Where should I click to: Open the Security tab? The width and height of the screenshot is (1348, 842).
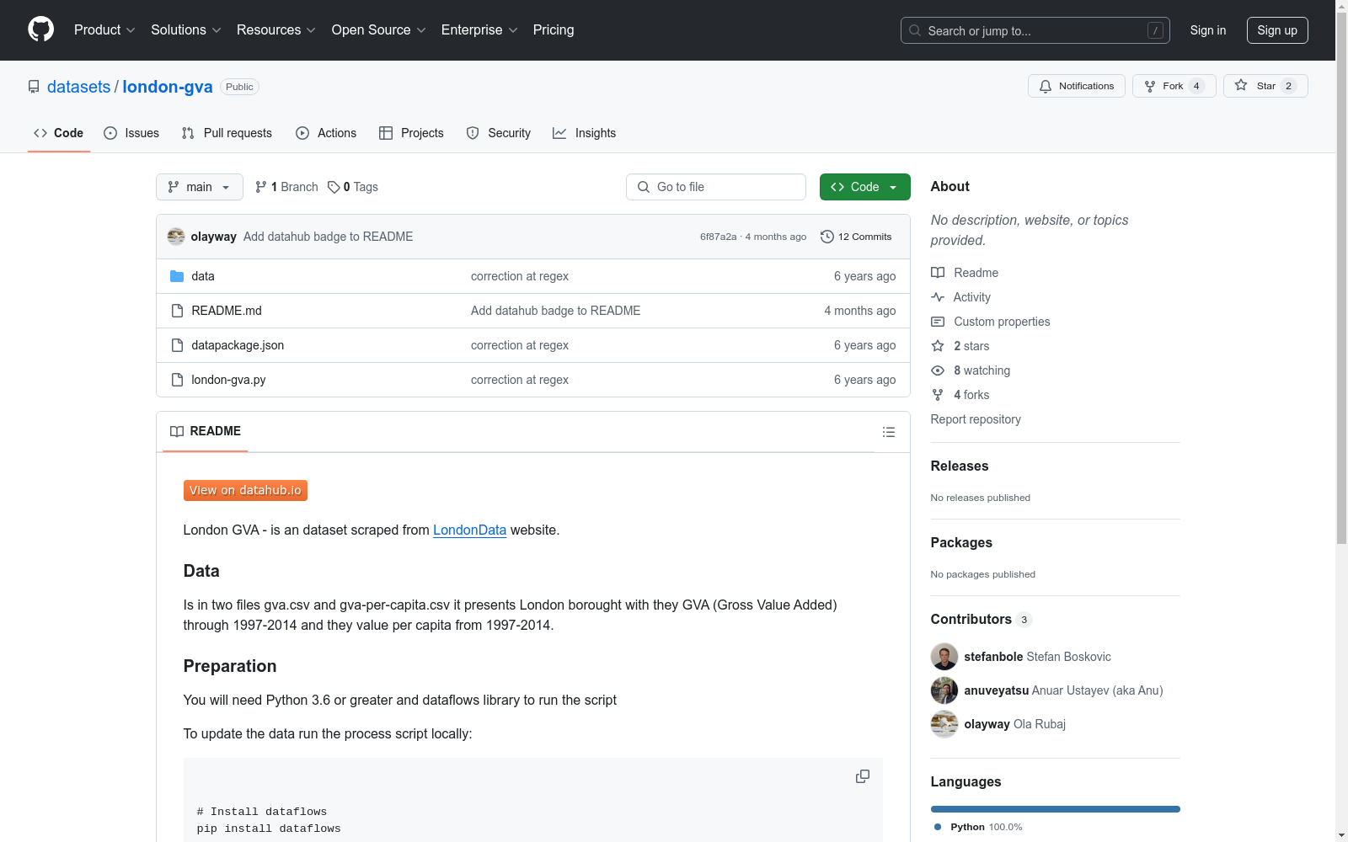(x=499, y=133)
